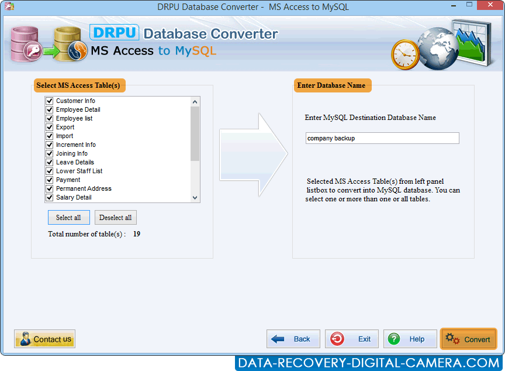Click the globe icon in the banner
Image resolution: width=505 pixels, height=371 pixels.
tap(437, 49)
